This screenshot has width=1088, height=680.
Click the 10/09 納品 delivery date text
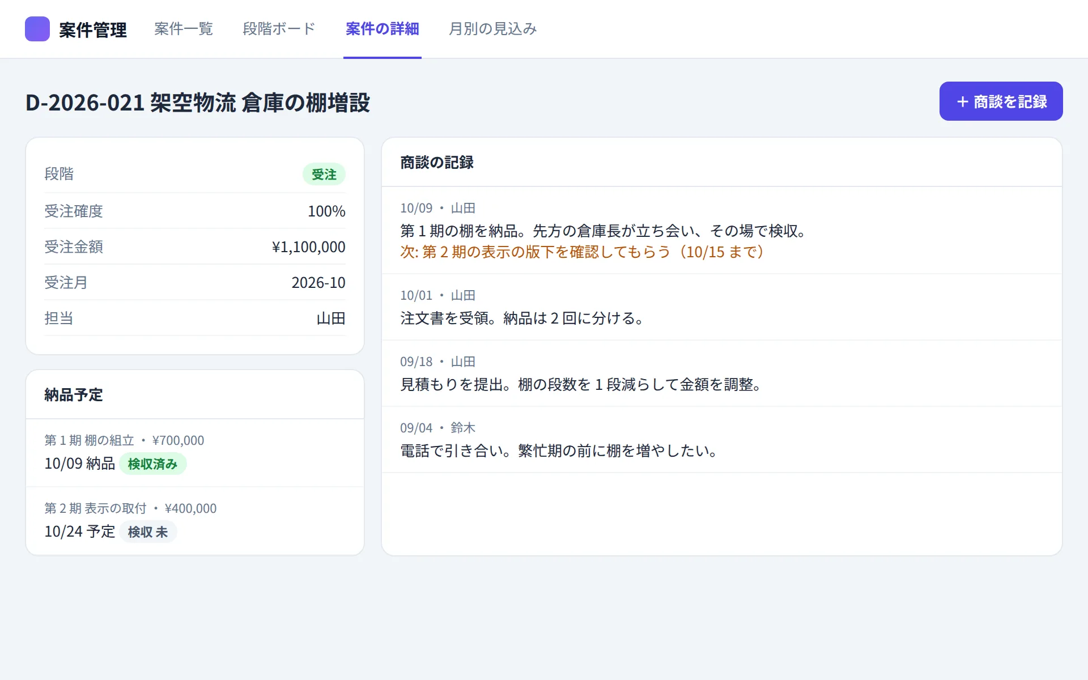coord(80,464)
